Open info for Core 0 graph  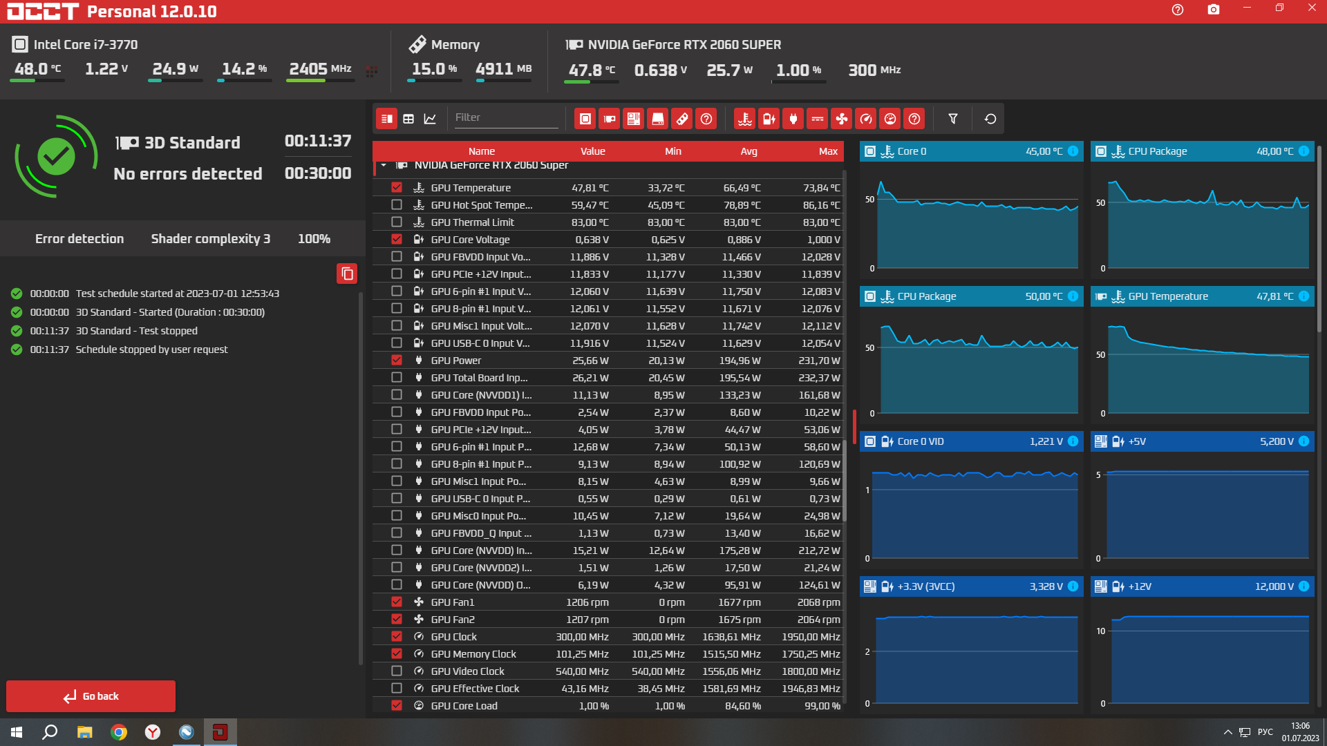pos(1073,151)
